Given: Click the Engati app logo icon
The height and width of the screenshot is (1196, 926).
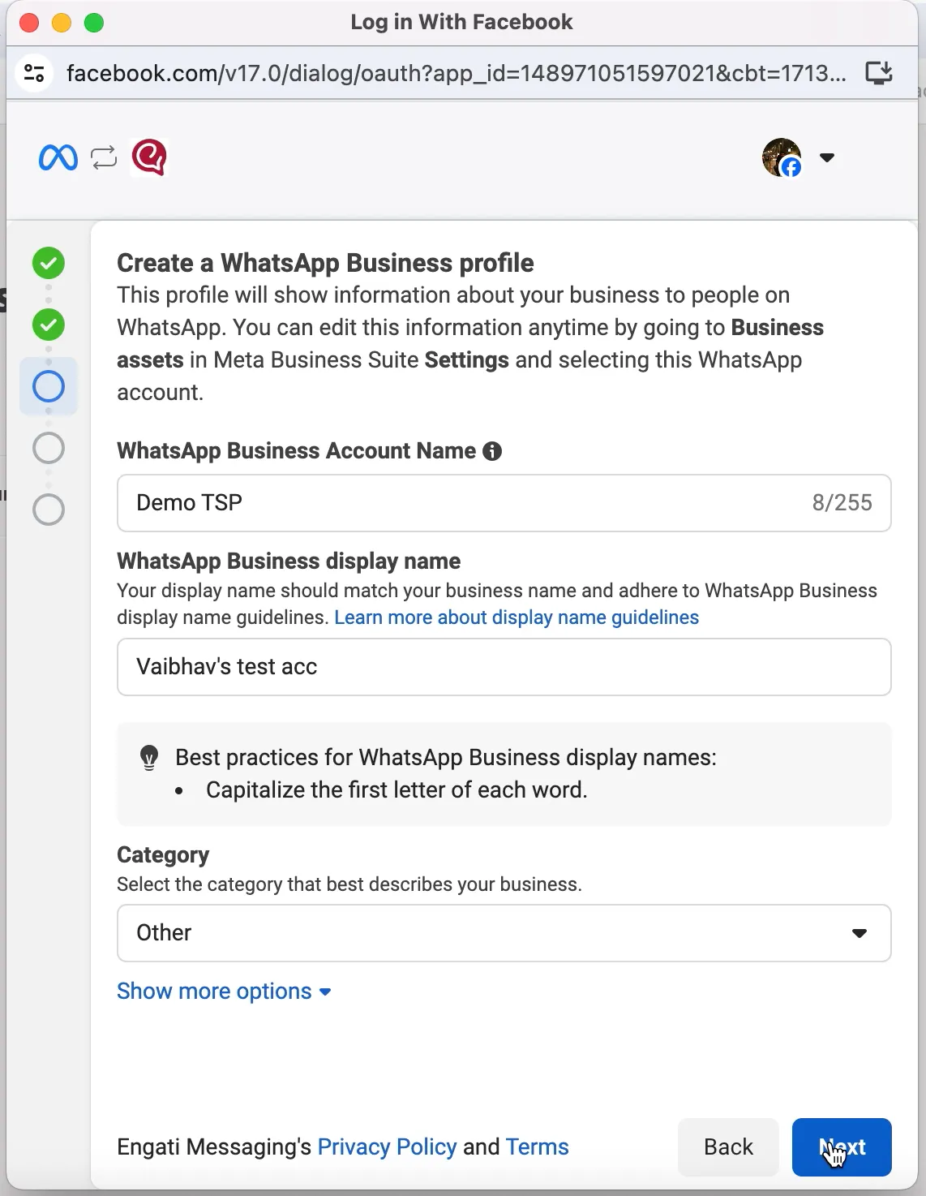Looking at the screenshot, I should point(149,157).
